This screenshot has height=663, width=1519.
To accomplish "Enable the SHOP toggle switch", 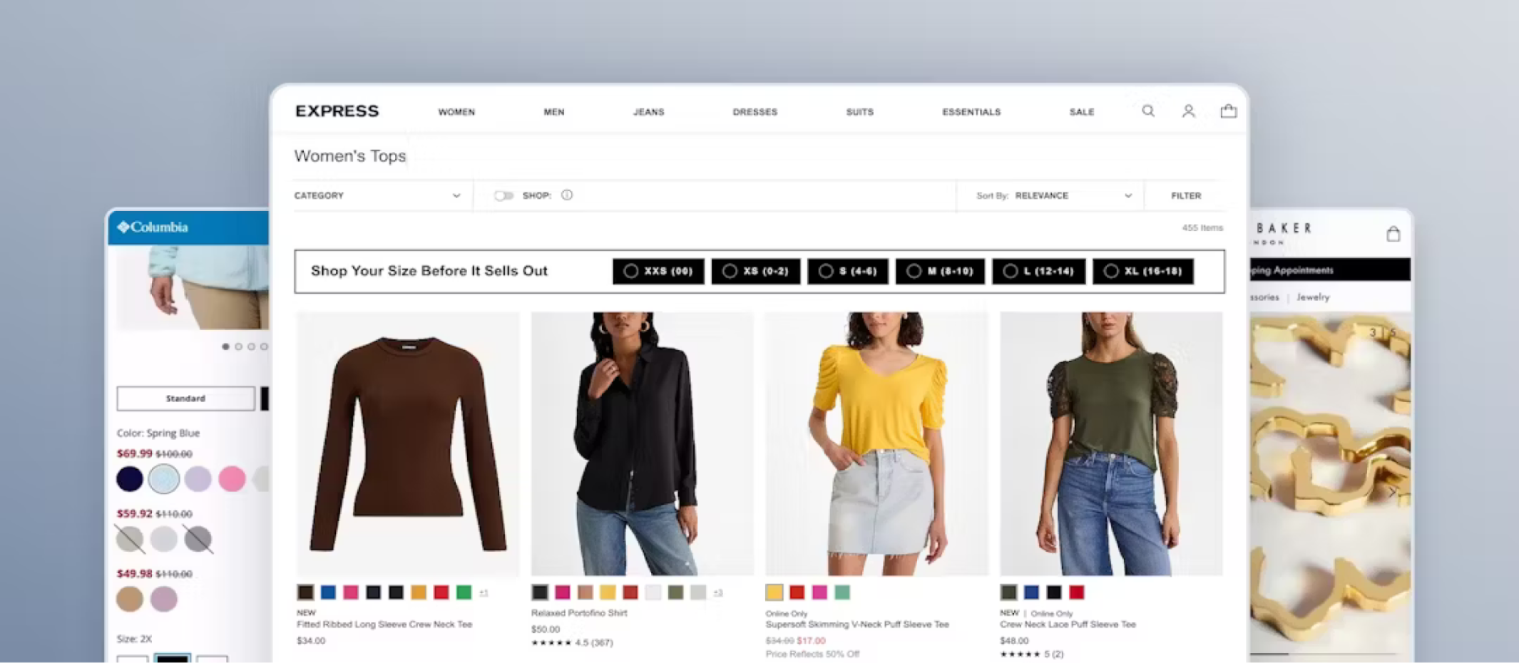I will coord(506,195).
